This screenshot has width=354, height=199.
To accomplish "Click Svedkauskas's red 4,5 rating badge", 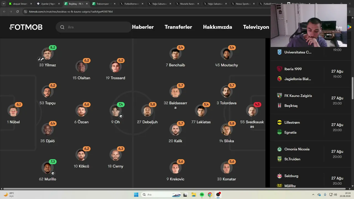I will 257,104.
